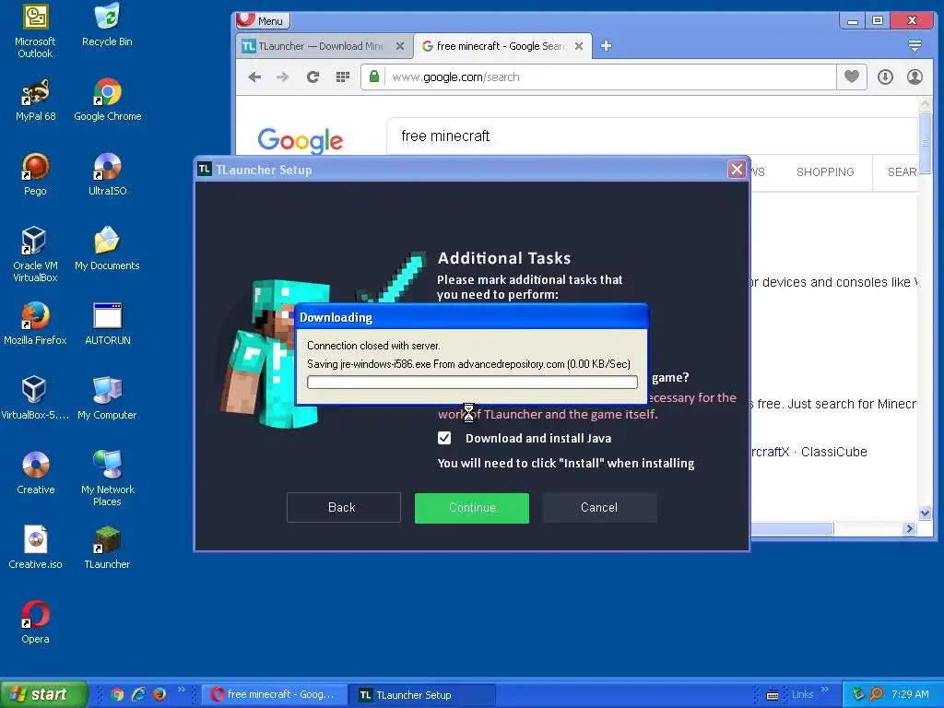Click the Links toolbar label
The width and height of the screenshot is (944, 708).
802,694
